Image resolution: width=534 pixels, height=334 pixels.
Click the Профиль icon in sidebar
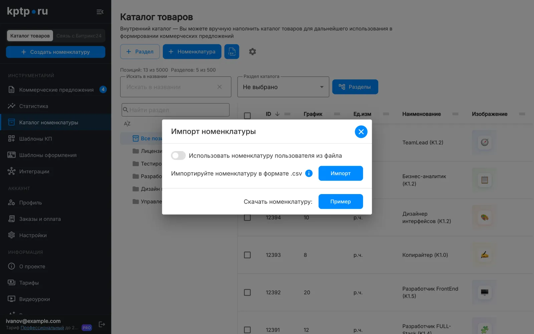coord(11,202)
